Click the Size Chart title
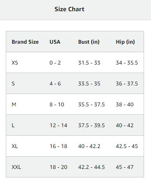This screenshot has width=151, height=184. [x=69, y=9]
